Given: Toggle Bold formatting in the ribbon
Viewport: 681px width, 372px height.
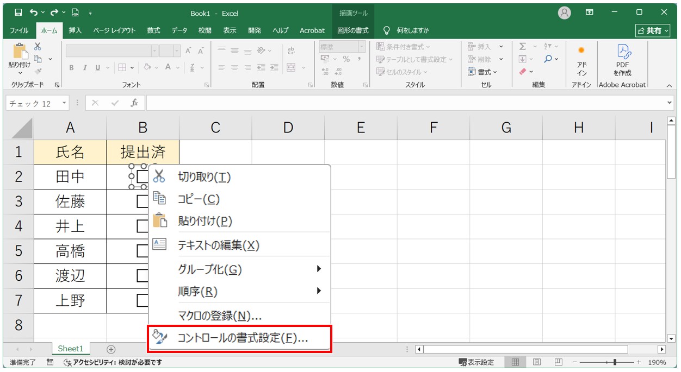Looking at the screenshot, I should tap(72, 68).
